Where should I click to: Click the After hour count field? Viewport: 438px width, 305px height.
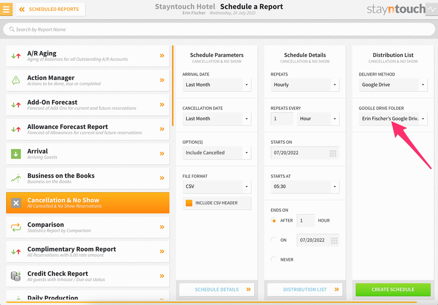[x=306, y=221]
